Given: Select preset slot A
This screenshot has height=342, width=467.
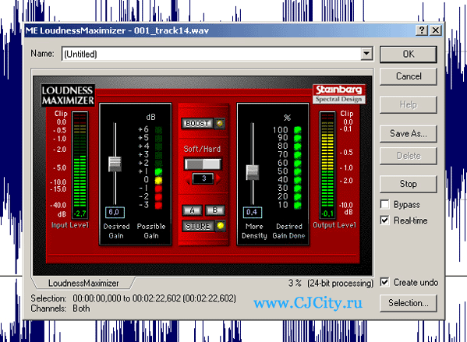Looking at the screenshot, I should point(192,210).
